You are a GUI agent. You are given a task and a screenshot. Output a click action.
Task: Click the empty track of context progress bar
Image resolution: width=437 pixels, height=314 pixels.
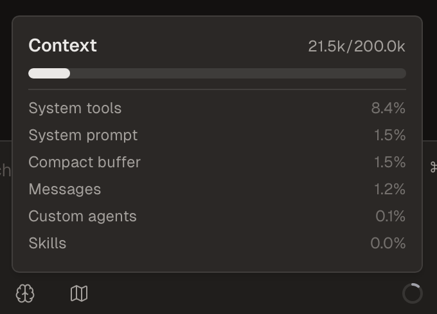coord(238,73)
